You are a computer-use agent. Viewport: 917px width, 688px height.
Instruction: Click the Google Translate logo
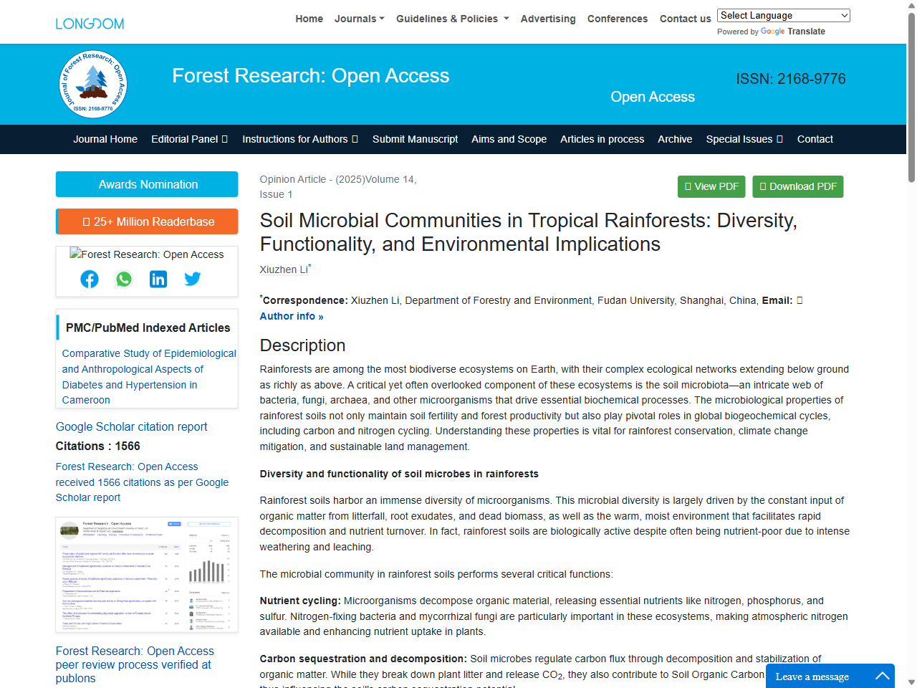pyautogui.click(x=773, y=32)
